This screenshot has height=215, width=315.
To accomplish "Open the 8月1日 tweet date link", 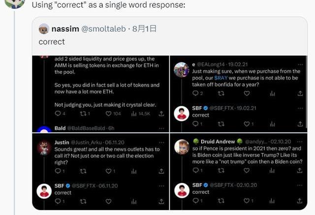I will point(145,29).
